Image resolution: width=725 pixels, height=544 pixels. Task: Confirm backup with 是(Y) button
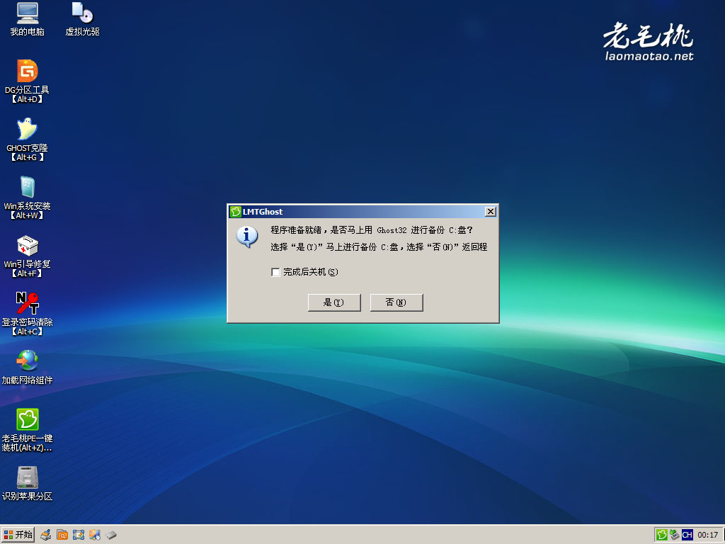click(x=334, y=302)
